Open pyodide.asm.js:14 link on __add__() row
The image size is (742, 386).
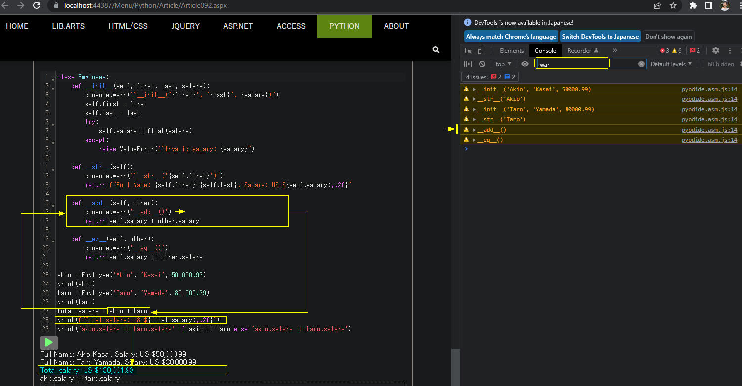point(709,130)
